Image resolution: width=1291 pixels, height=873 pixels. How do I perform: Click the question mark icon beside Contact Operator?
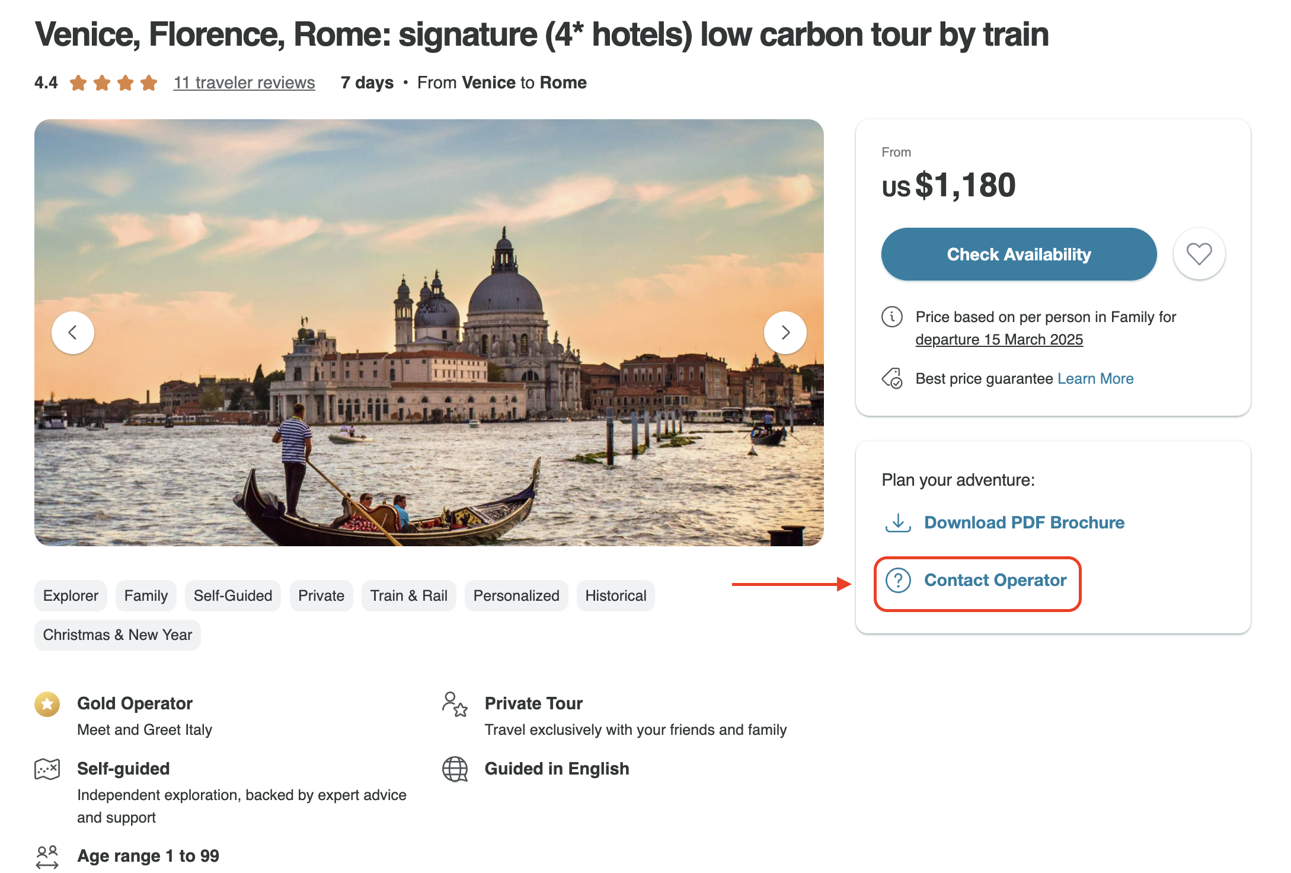(898, 580)
